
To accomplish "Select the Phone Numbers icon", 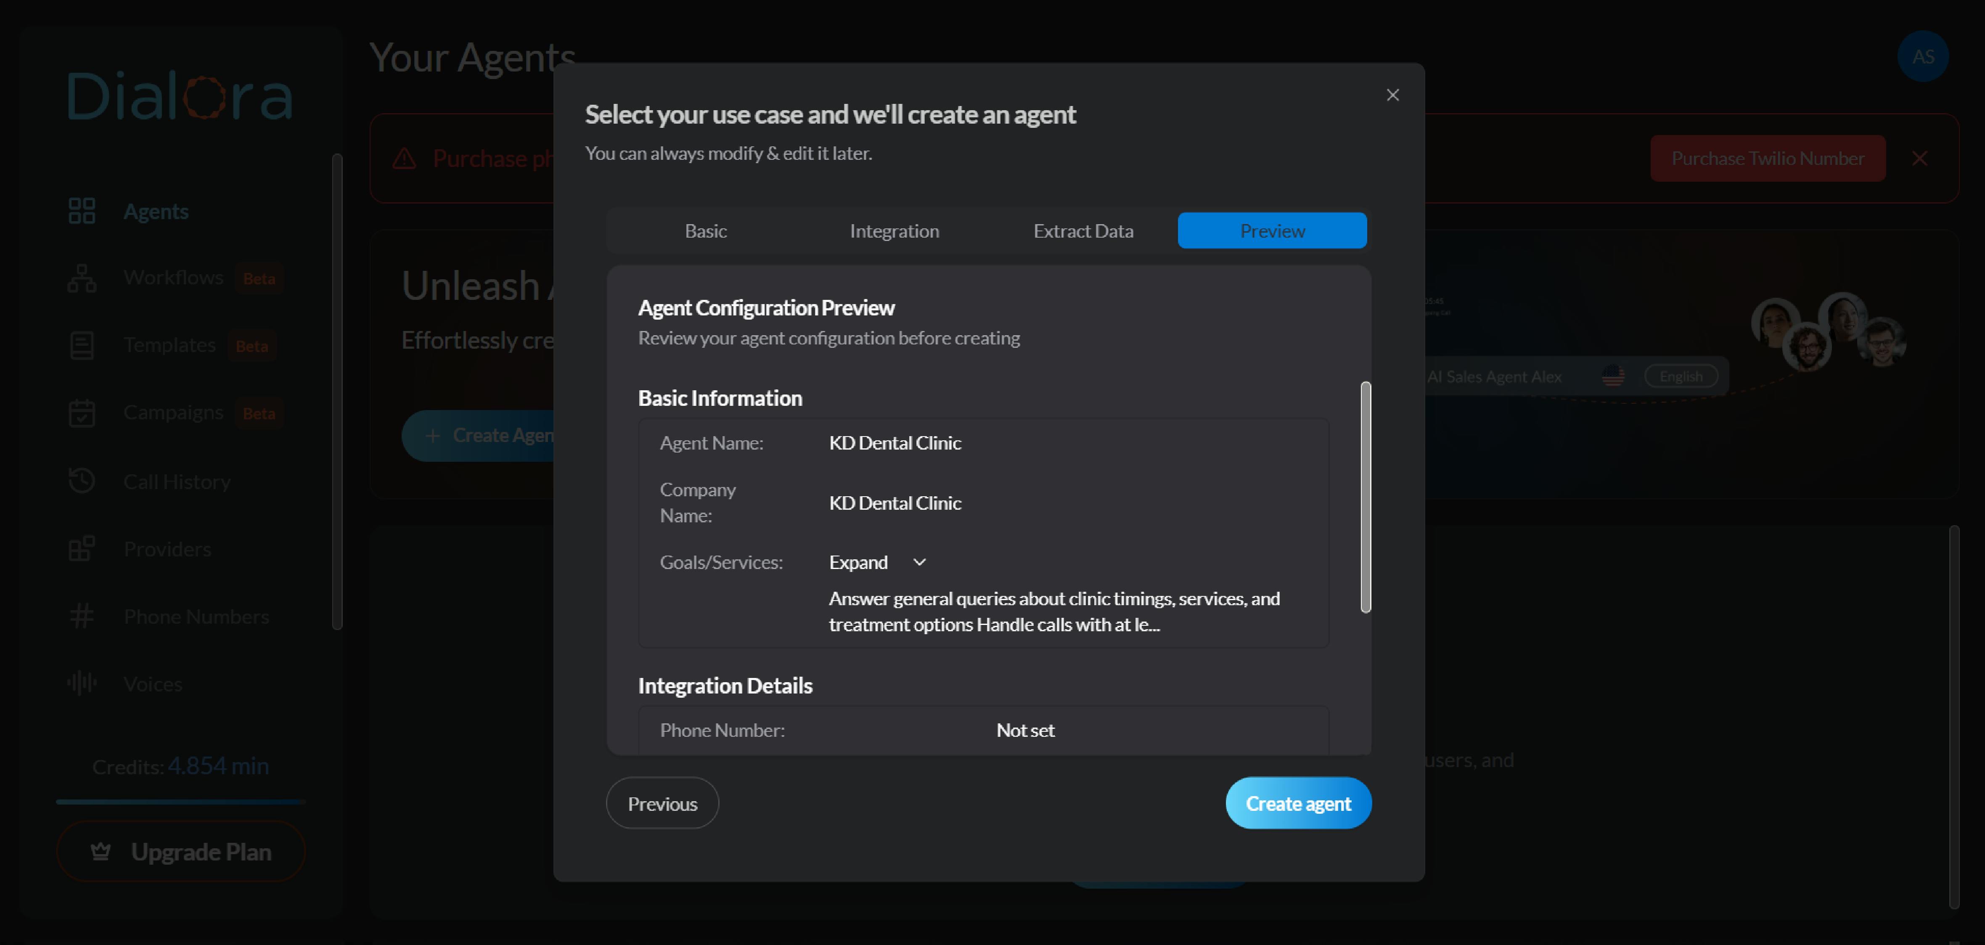I will pos(82,615).
